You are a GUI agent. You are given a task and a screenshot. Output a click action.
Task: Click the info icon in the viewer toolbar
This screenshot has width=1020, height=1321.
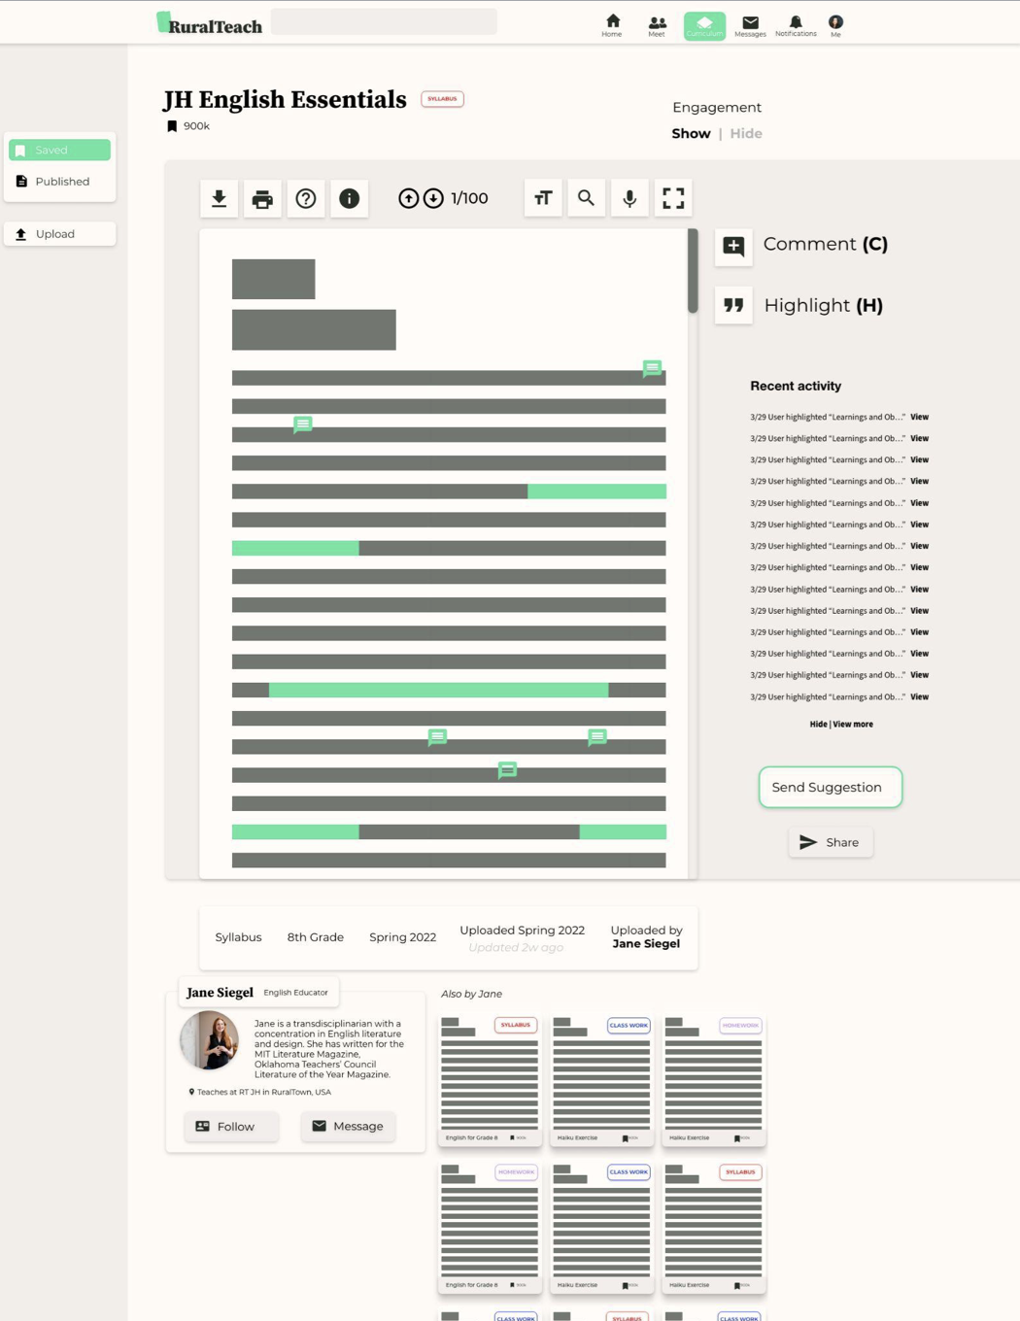click(350, 198)
